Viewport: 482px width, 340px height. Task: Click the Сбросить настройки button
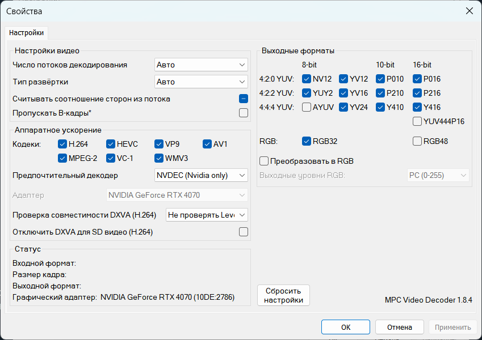point(283,295)
